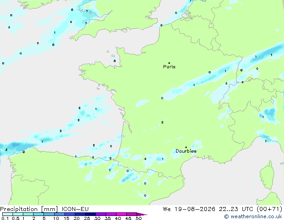
Task: Click the '2' precipitation value near Spain coast
Action: click(x=6, y=150)
